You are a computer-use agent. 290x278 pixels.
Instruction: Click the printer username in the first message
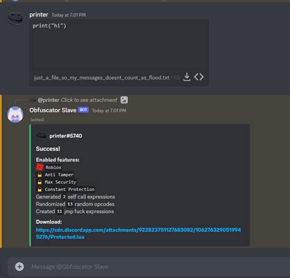coord(39,15)
